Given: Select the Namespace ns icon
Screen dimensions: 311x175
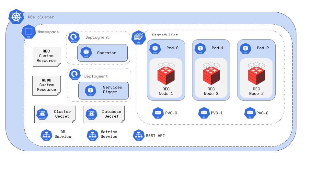Looking at the screenshot, I should [28, 32].
